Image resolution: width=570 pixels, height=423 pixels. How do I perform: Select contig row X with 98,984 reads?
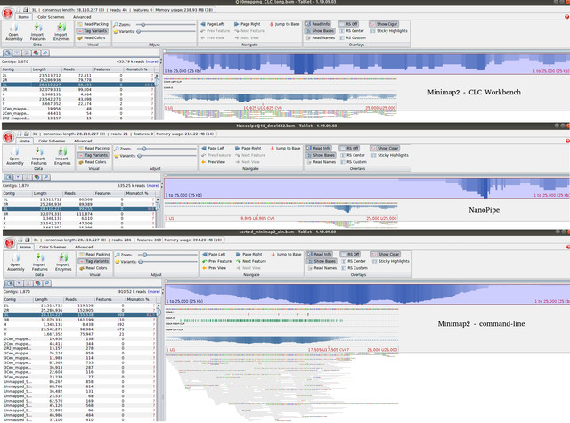click(x=79, y=329)
